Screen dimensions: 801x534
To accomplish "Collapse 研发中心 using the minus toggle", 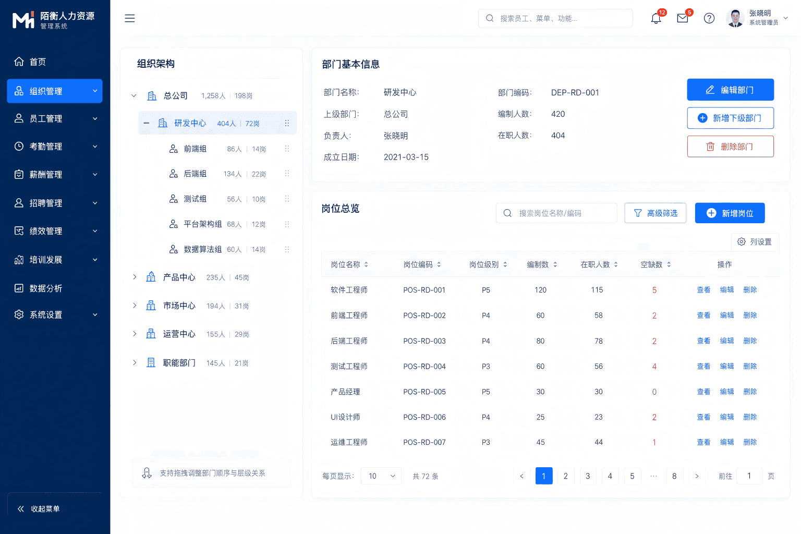I will point(146,124).
